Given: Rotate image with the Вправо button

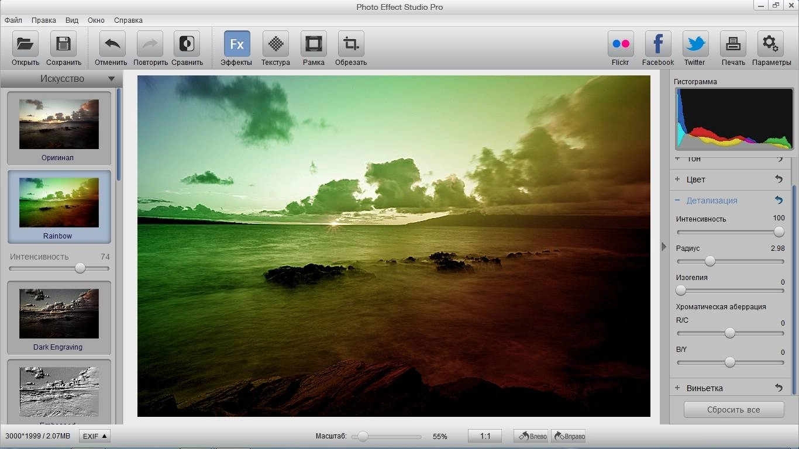Looking at the screenshot, I should [569, 436].
